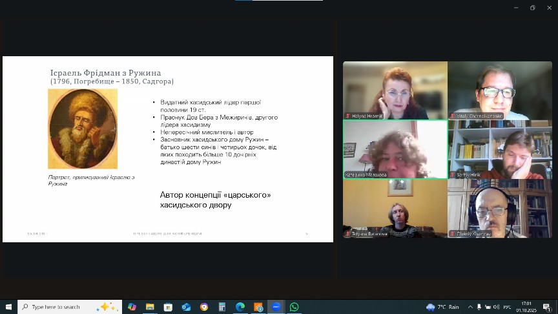This screenshot has width=558, height=314.
Task: Open the 7°C Rain weather widget
Action: (442, 307)
